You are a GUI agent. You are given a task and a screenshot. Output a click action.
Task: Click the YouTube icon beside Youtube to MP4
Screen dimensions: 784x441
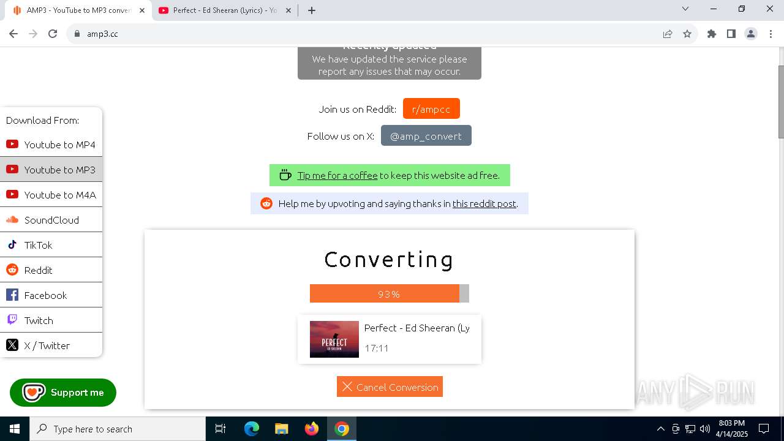pos(12,145)
